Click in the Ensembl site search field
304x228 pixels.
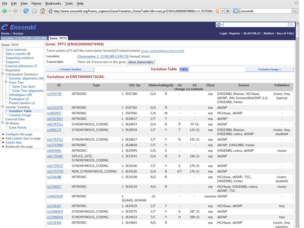[256, 25]
